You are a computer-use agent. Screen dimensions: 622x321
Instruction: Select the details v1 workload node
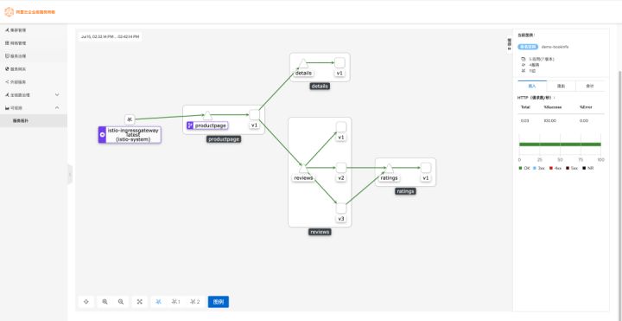[340, 63]
